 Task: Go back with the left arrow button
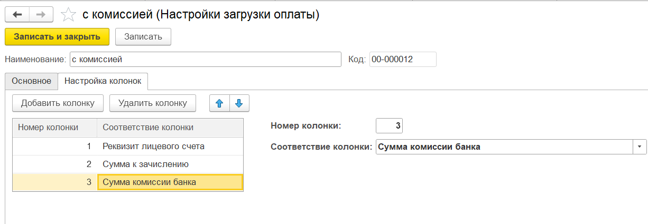tap(17, 14)
